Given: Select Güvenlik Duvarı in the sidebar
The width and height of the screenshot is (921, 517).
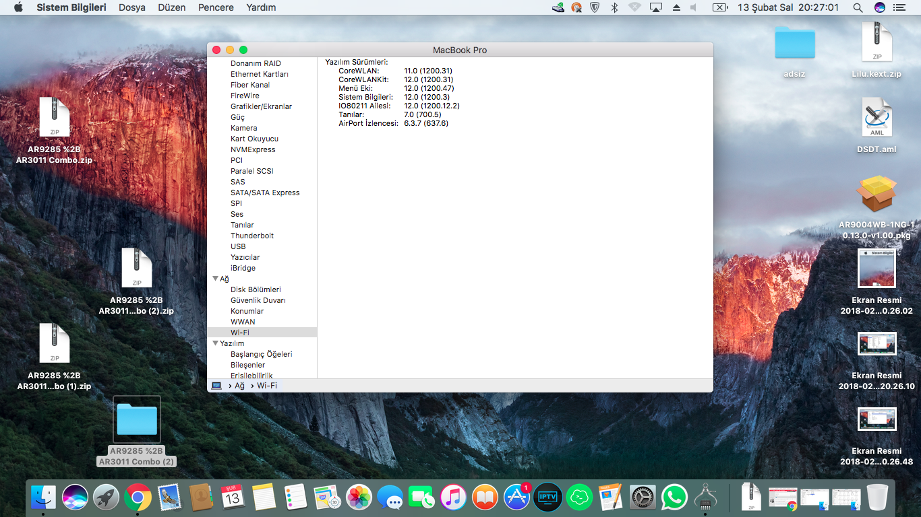Looking at the screenshot, I should [258, 300].
